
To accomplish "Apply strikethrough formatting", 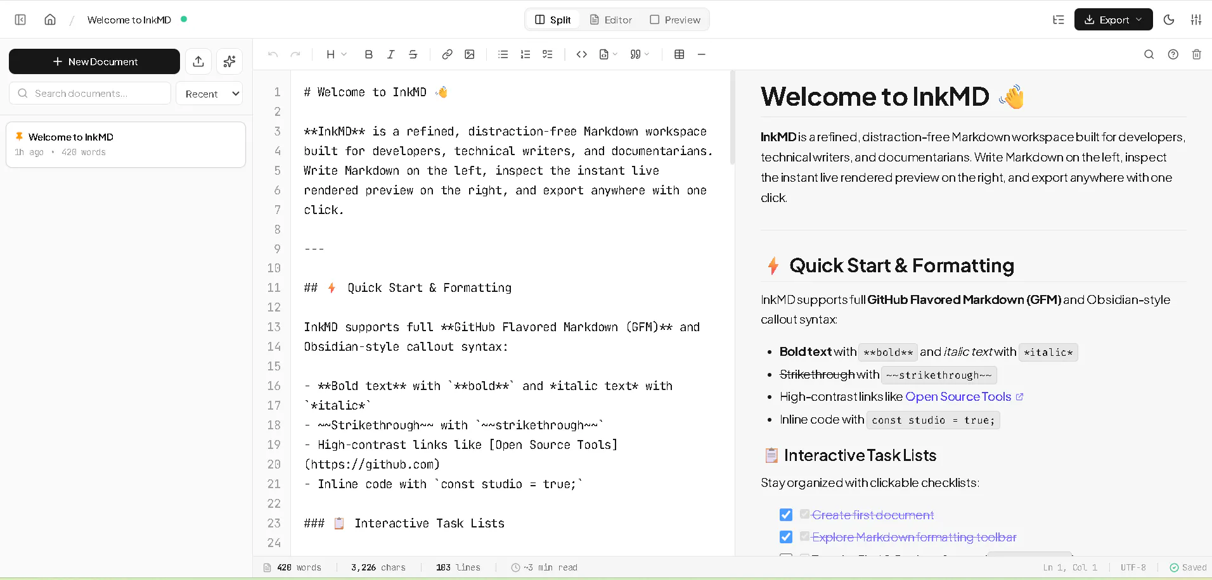I will click(413, 54).
